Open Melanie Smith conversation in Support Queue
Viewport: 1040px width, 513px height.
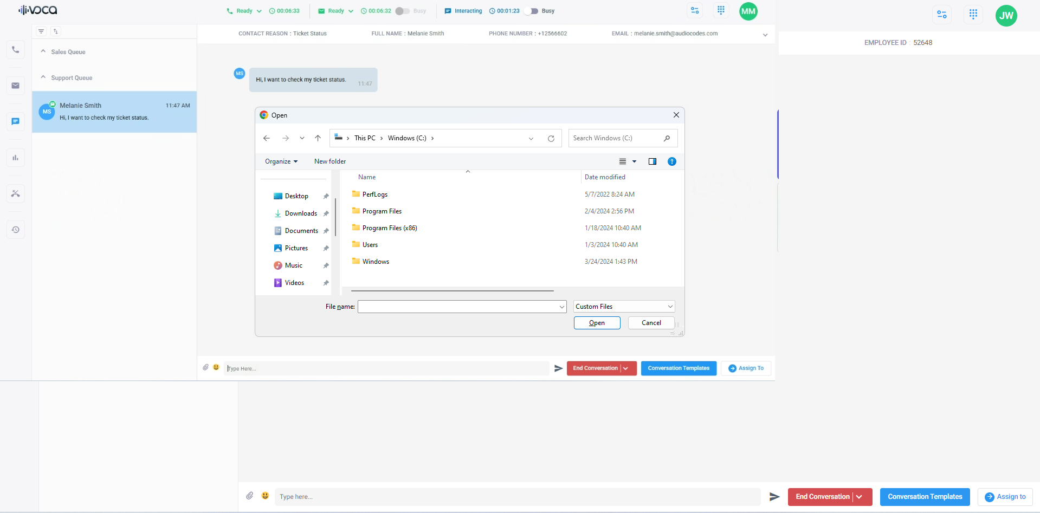(114, 112)
